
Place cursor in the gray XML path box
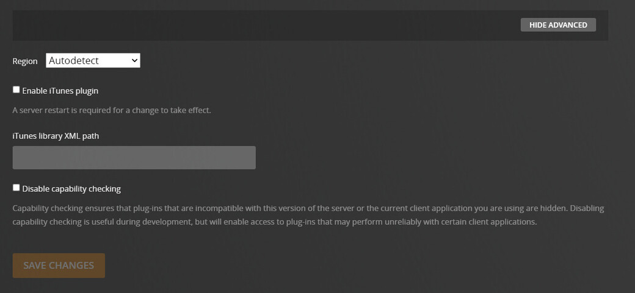(x=134, y=158)
